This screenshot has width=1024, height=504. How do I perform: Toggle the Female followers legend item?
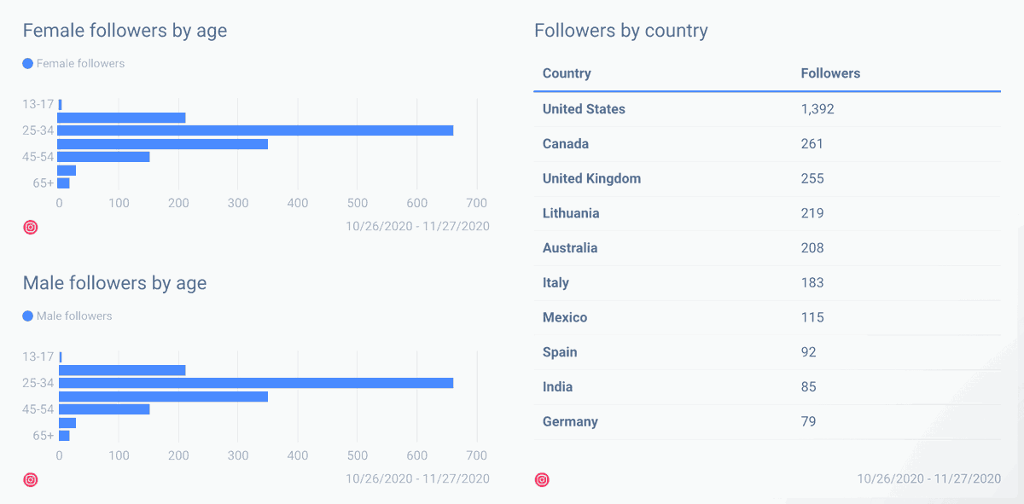[x=73, y=63]
